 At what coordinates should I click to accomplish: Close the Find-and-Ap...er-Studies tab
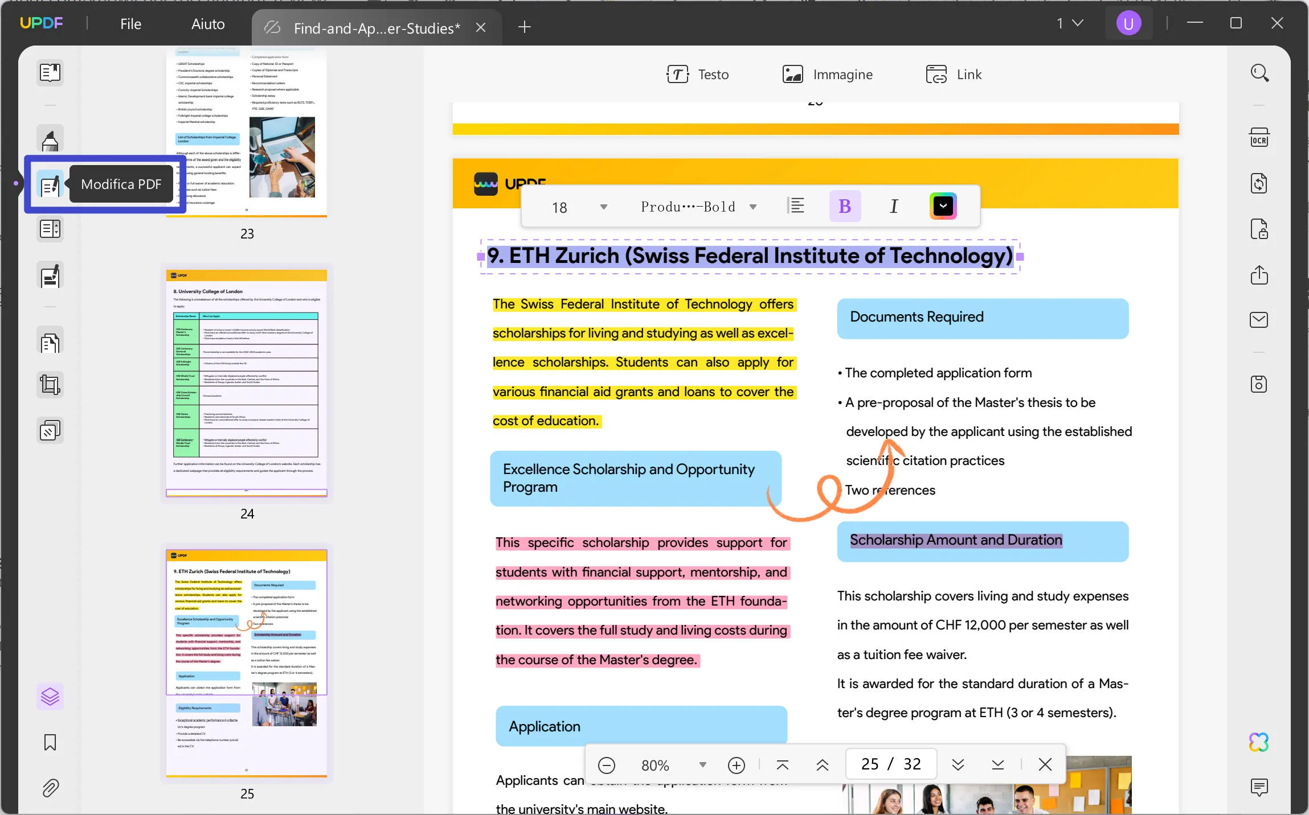pyautogui.click(x=481, y=27)
